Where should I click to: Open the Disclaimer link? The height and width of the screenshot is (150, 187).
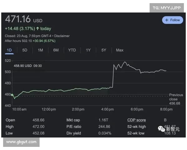(62, 36)
